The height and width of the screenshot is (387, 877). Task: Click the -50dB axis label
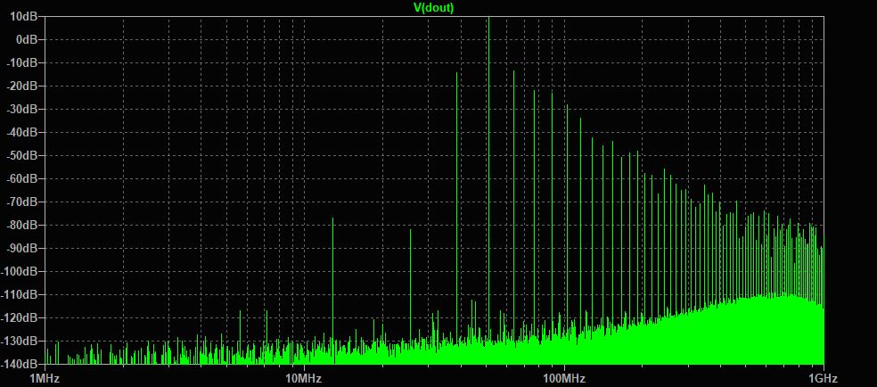pos(23,155)
